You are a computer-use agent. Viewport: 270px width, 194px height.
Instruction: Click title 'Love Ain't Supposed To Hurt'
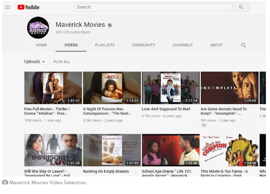point(166,109)
